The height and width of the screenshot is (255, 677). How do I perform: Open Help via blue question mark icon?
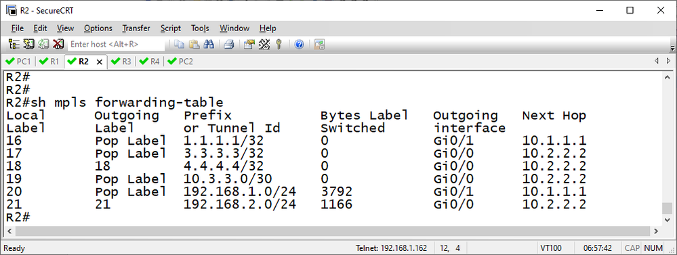pos(300,44)
